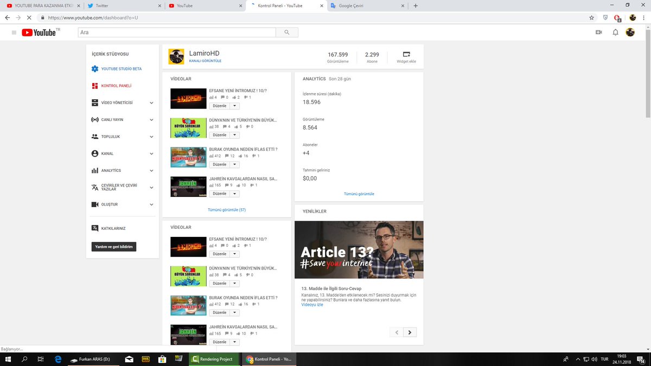Open the Mail app in the taskbar
Screen dimensions: 651x366
pyautogui.click(x=129, y=359)
